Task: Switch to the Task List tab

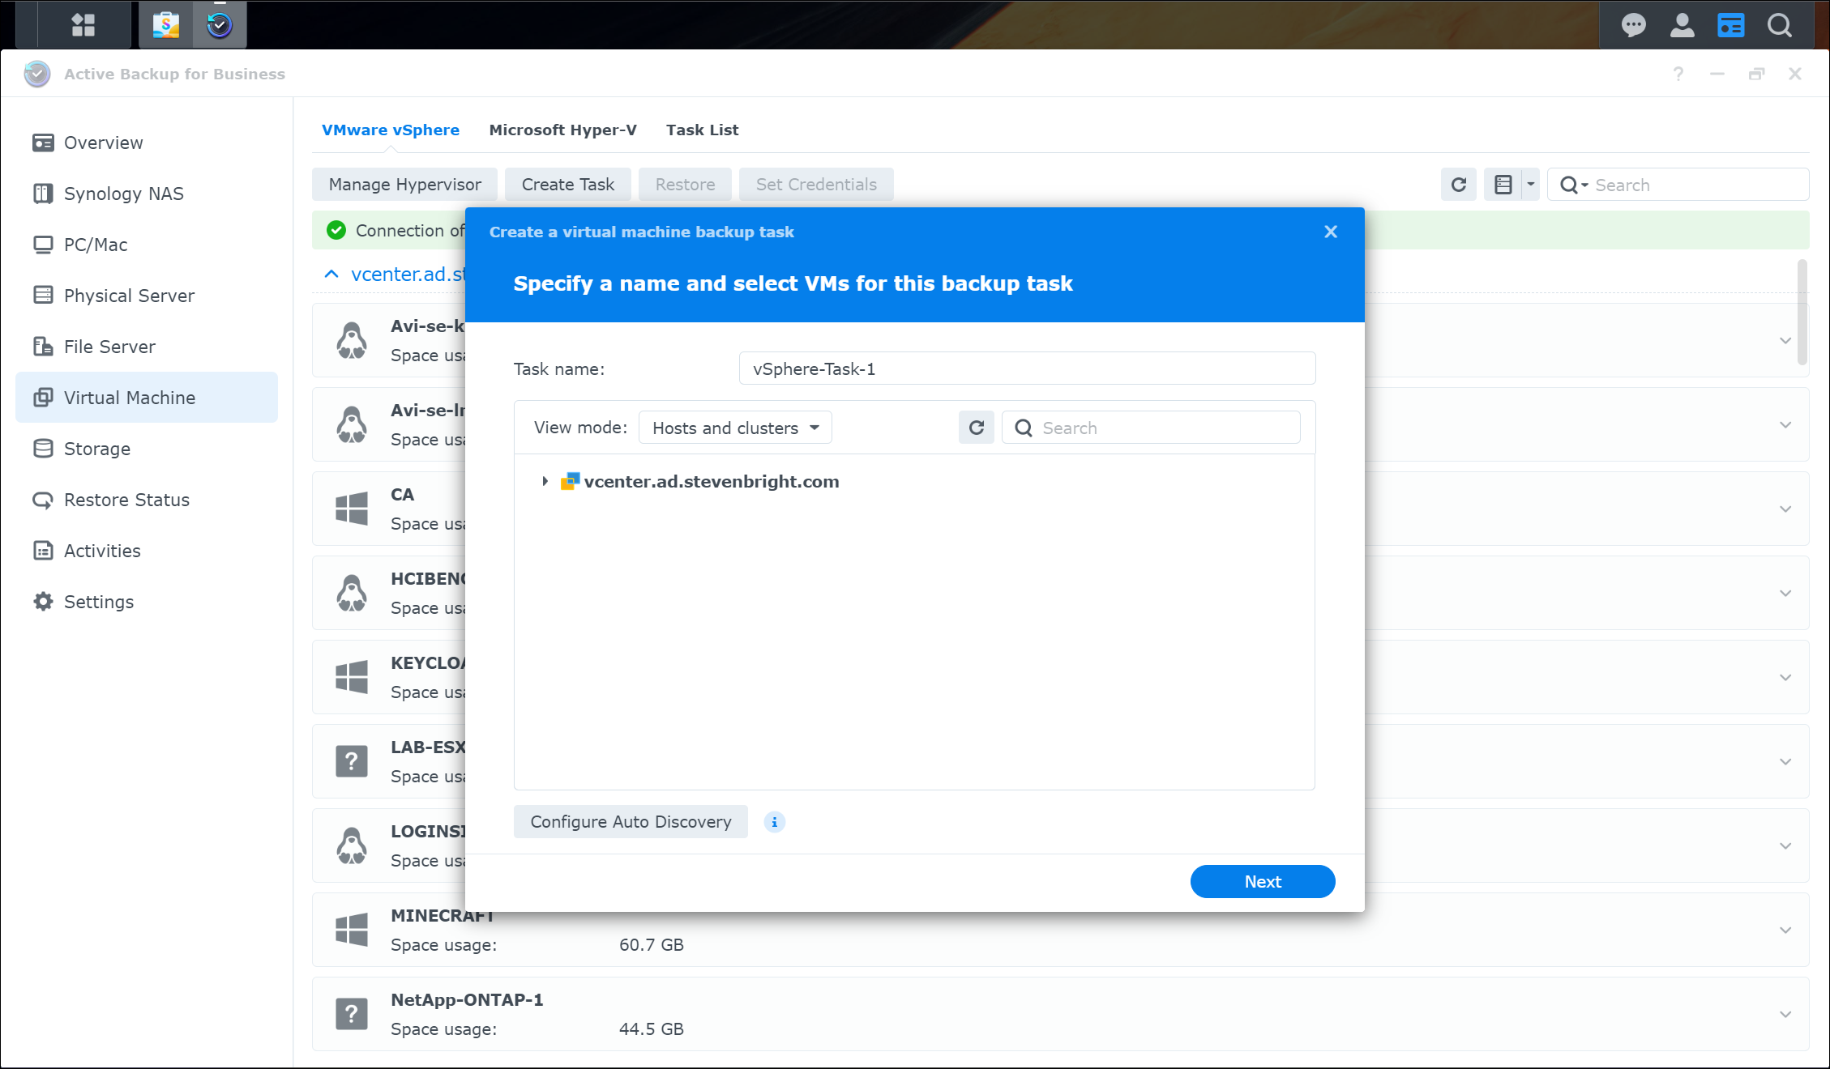Action: pos(702,130)
